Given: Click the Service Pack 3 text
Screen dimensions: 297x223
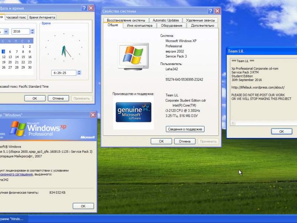Looking at the screenshot, I should tap(176, 56).
